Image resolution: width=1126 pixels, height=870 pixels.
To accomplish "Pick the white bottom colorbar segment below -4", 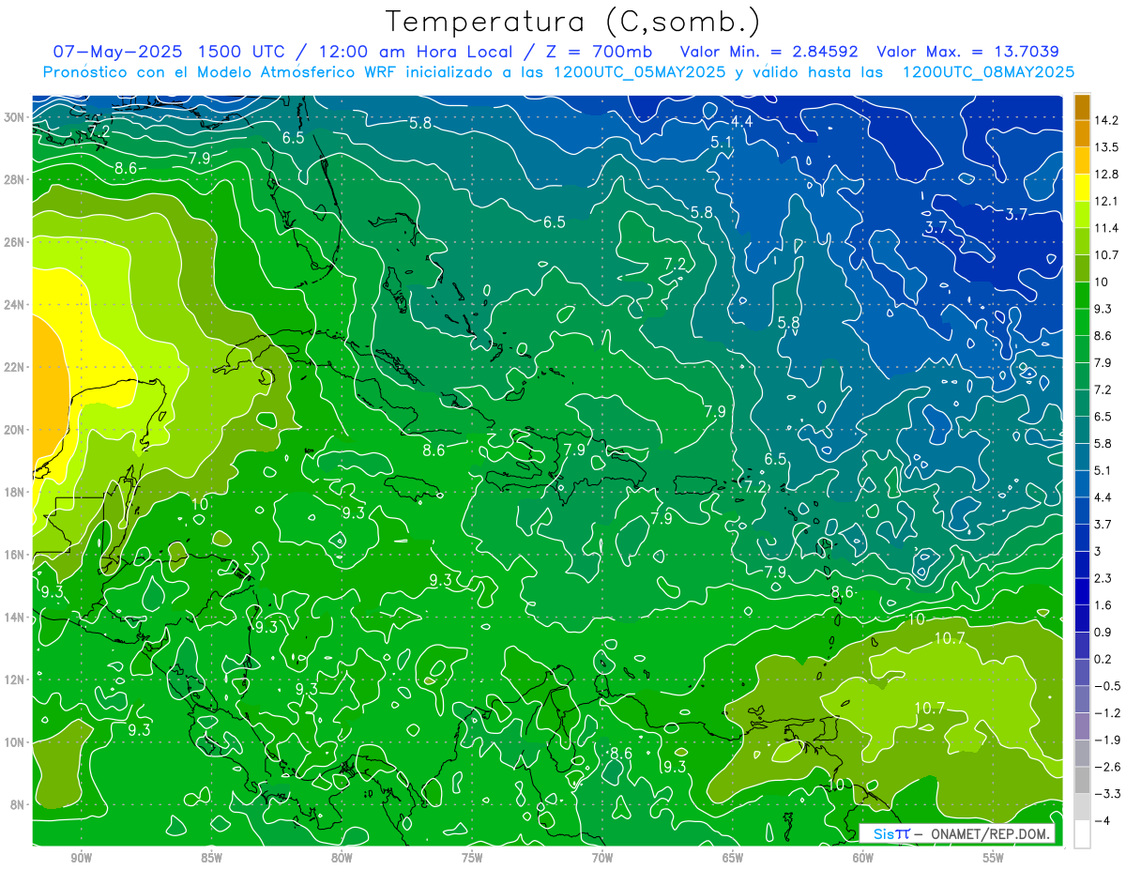I will tap(1082, 834).
